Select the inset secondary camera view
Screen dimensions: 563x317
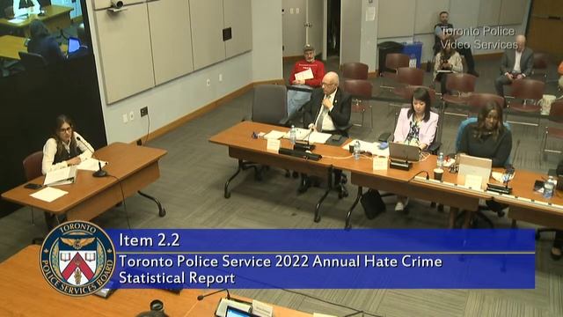coord(44,38)
